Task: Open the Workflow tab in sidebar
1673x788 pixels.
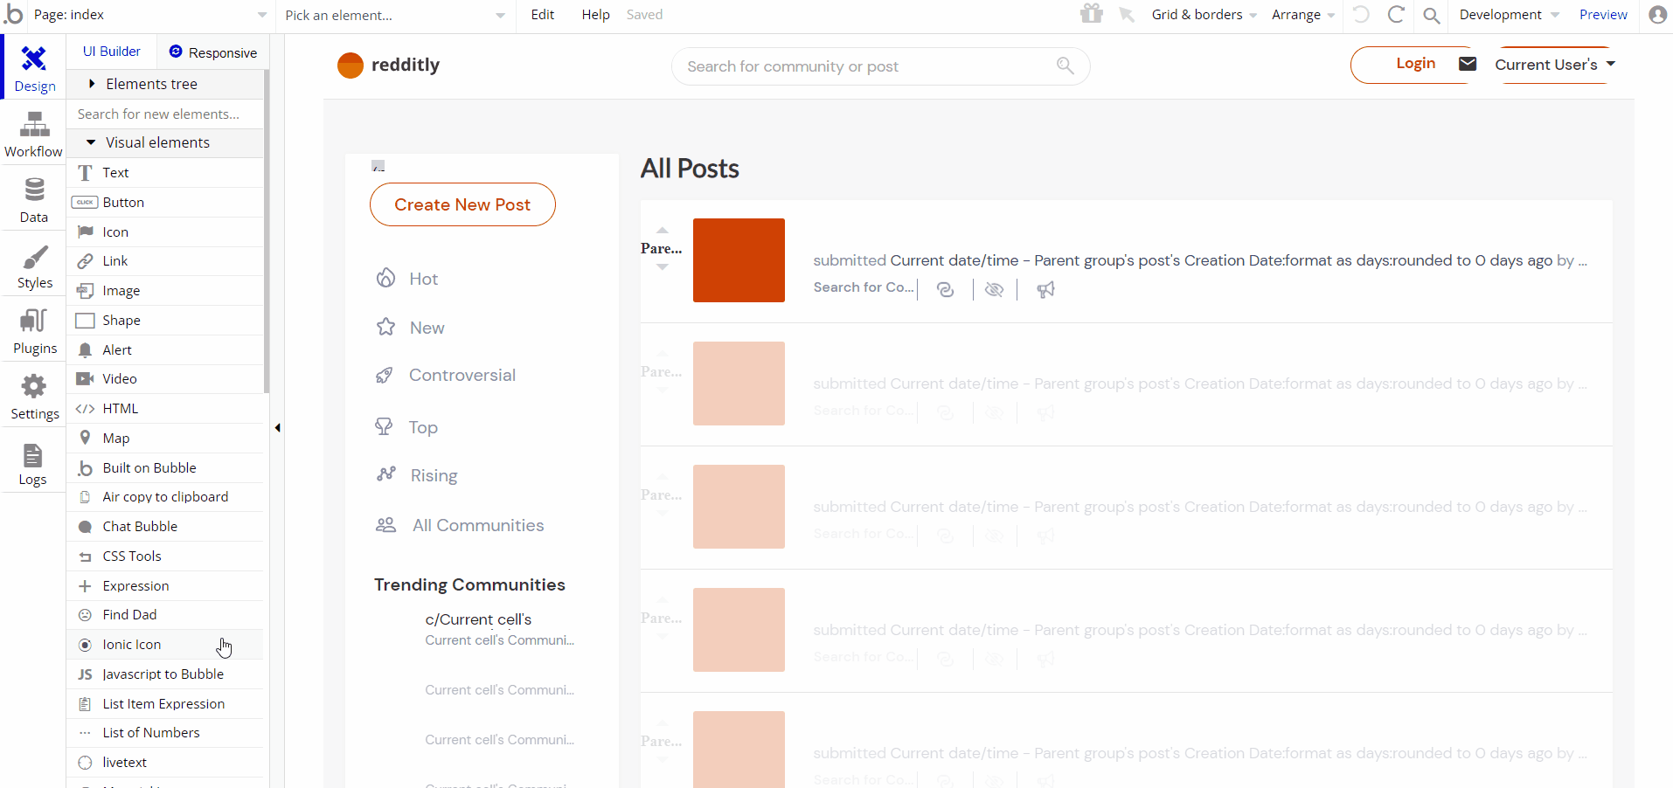Action: pos(33,135)
